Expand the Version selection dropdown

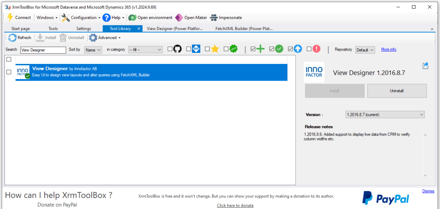coord(385,115)
